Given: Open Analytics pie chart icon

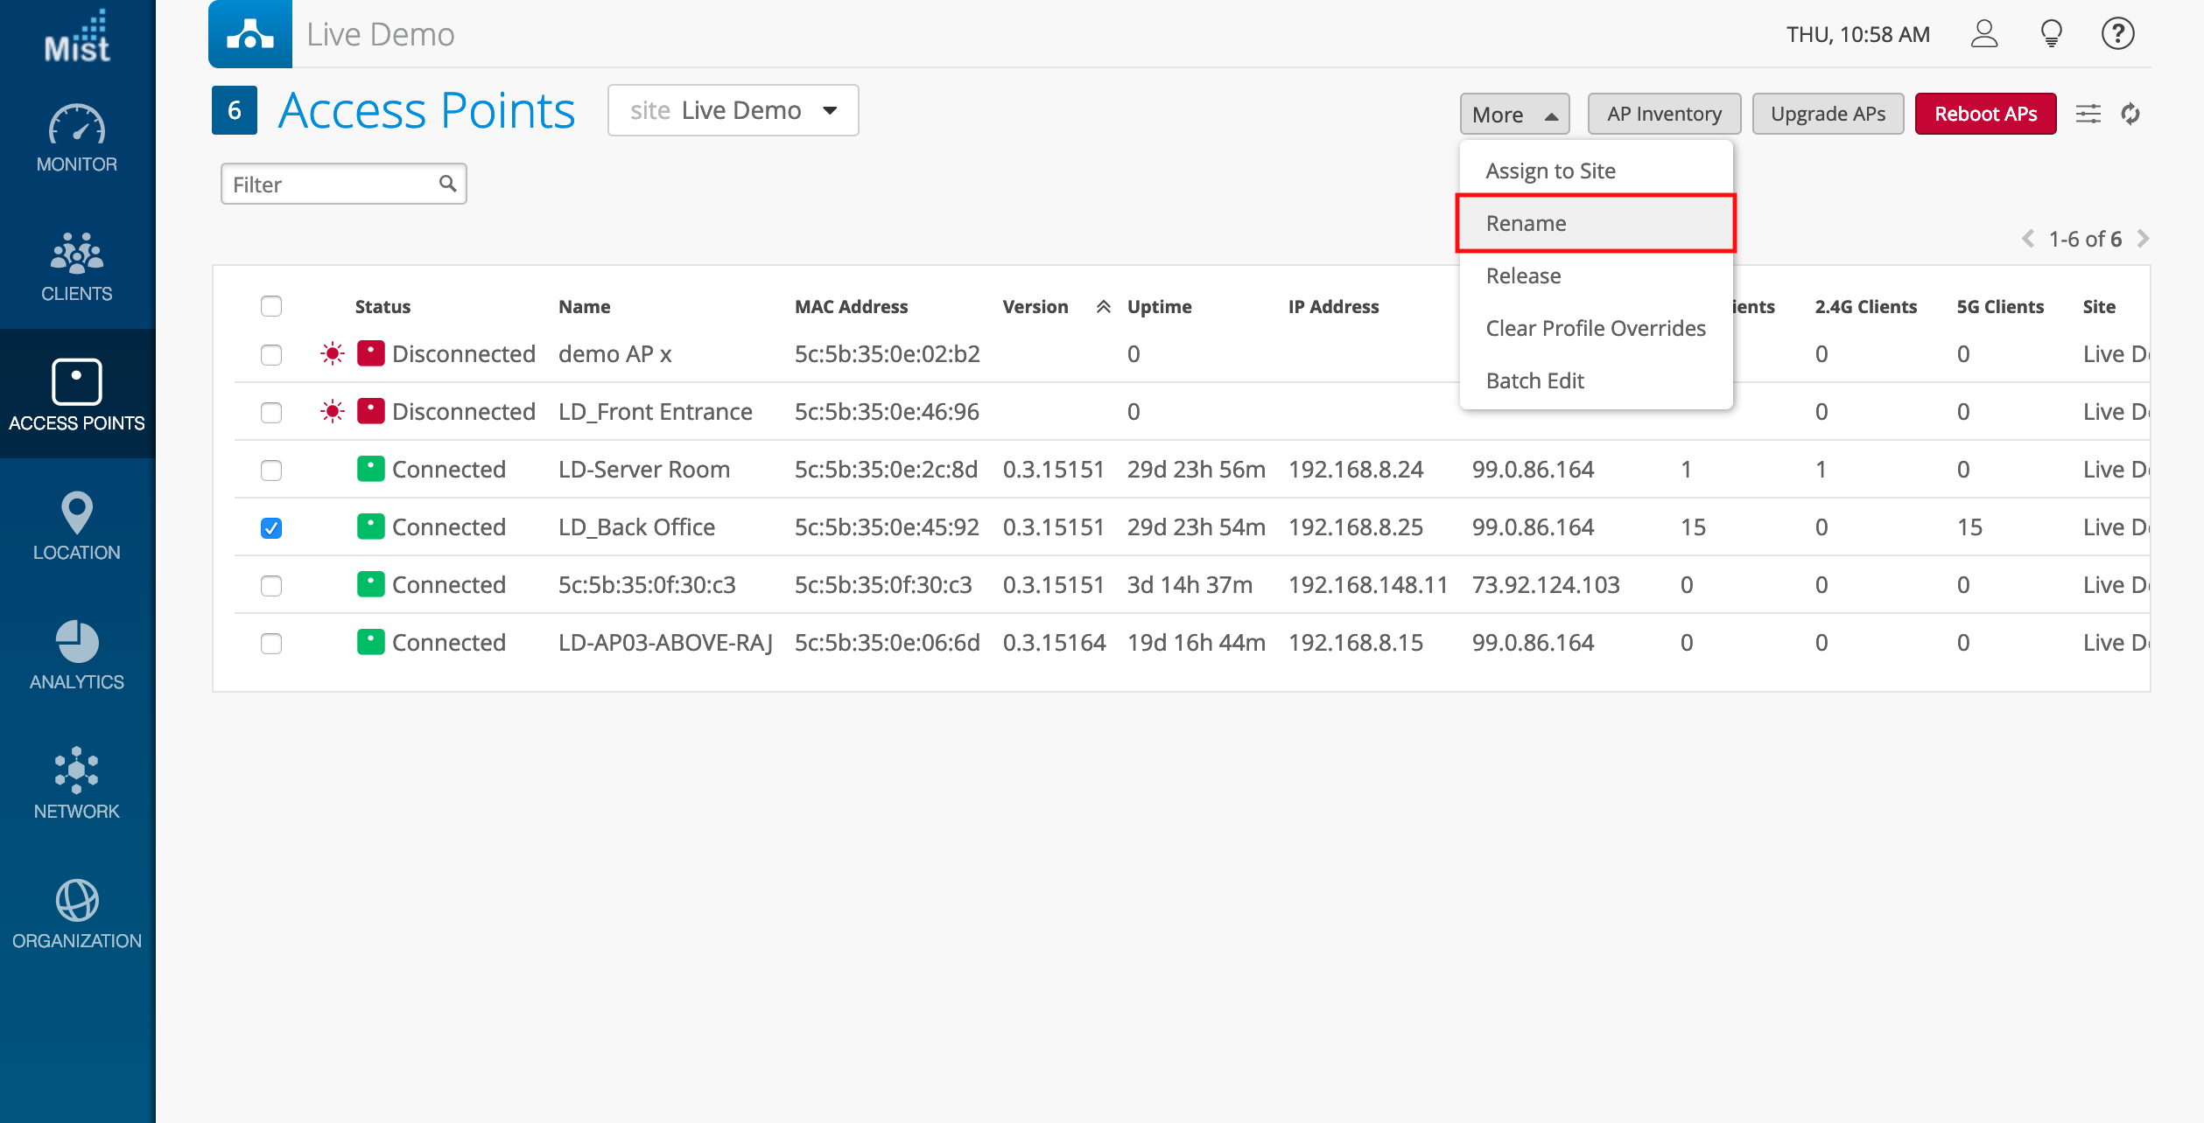Looking at the screenshot, I should 77,643.
